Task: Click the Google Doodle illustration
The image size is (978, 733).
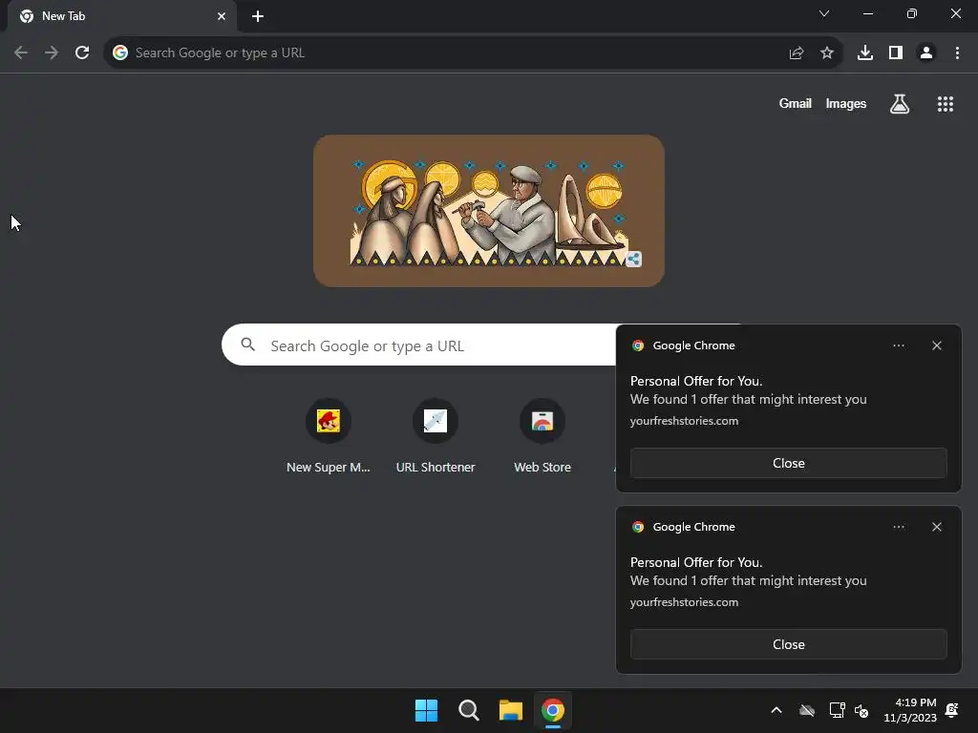Action: (489, 211)
